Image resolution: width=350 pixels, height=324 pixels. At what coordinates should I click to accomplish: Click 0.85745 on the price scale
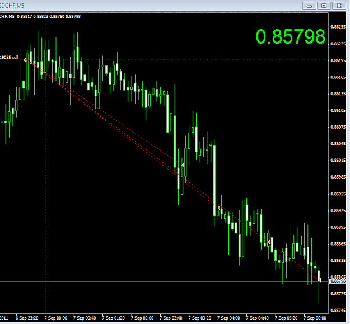338,311
